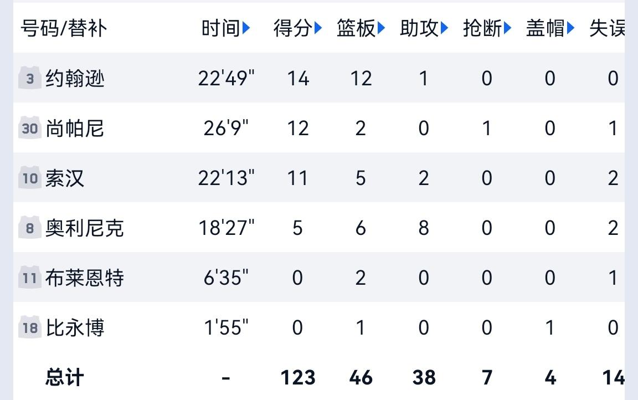Sort by 篮板 using its blue arrow
This screenshot has width=638, height=400.
pyautogui.click(x=381, y=28)
